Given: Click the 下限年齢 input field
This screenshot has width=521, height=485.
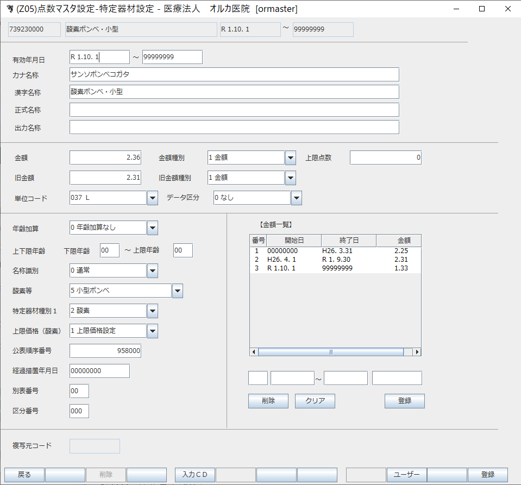Looking at the screenshot, I should point(110,250).
